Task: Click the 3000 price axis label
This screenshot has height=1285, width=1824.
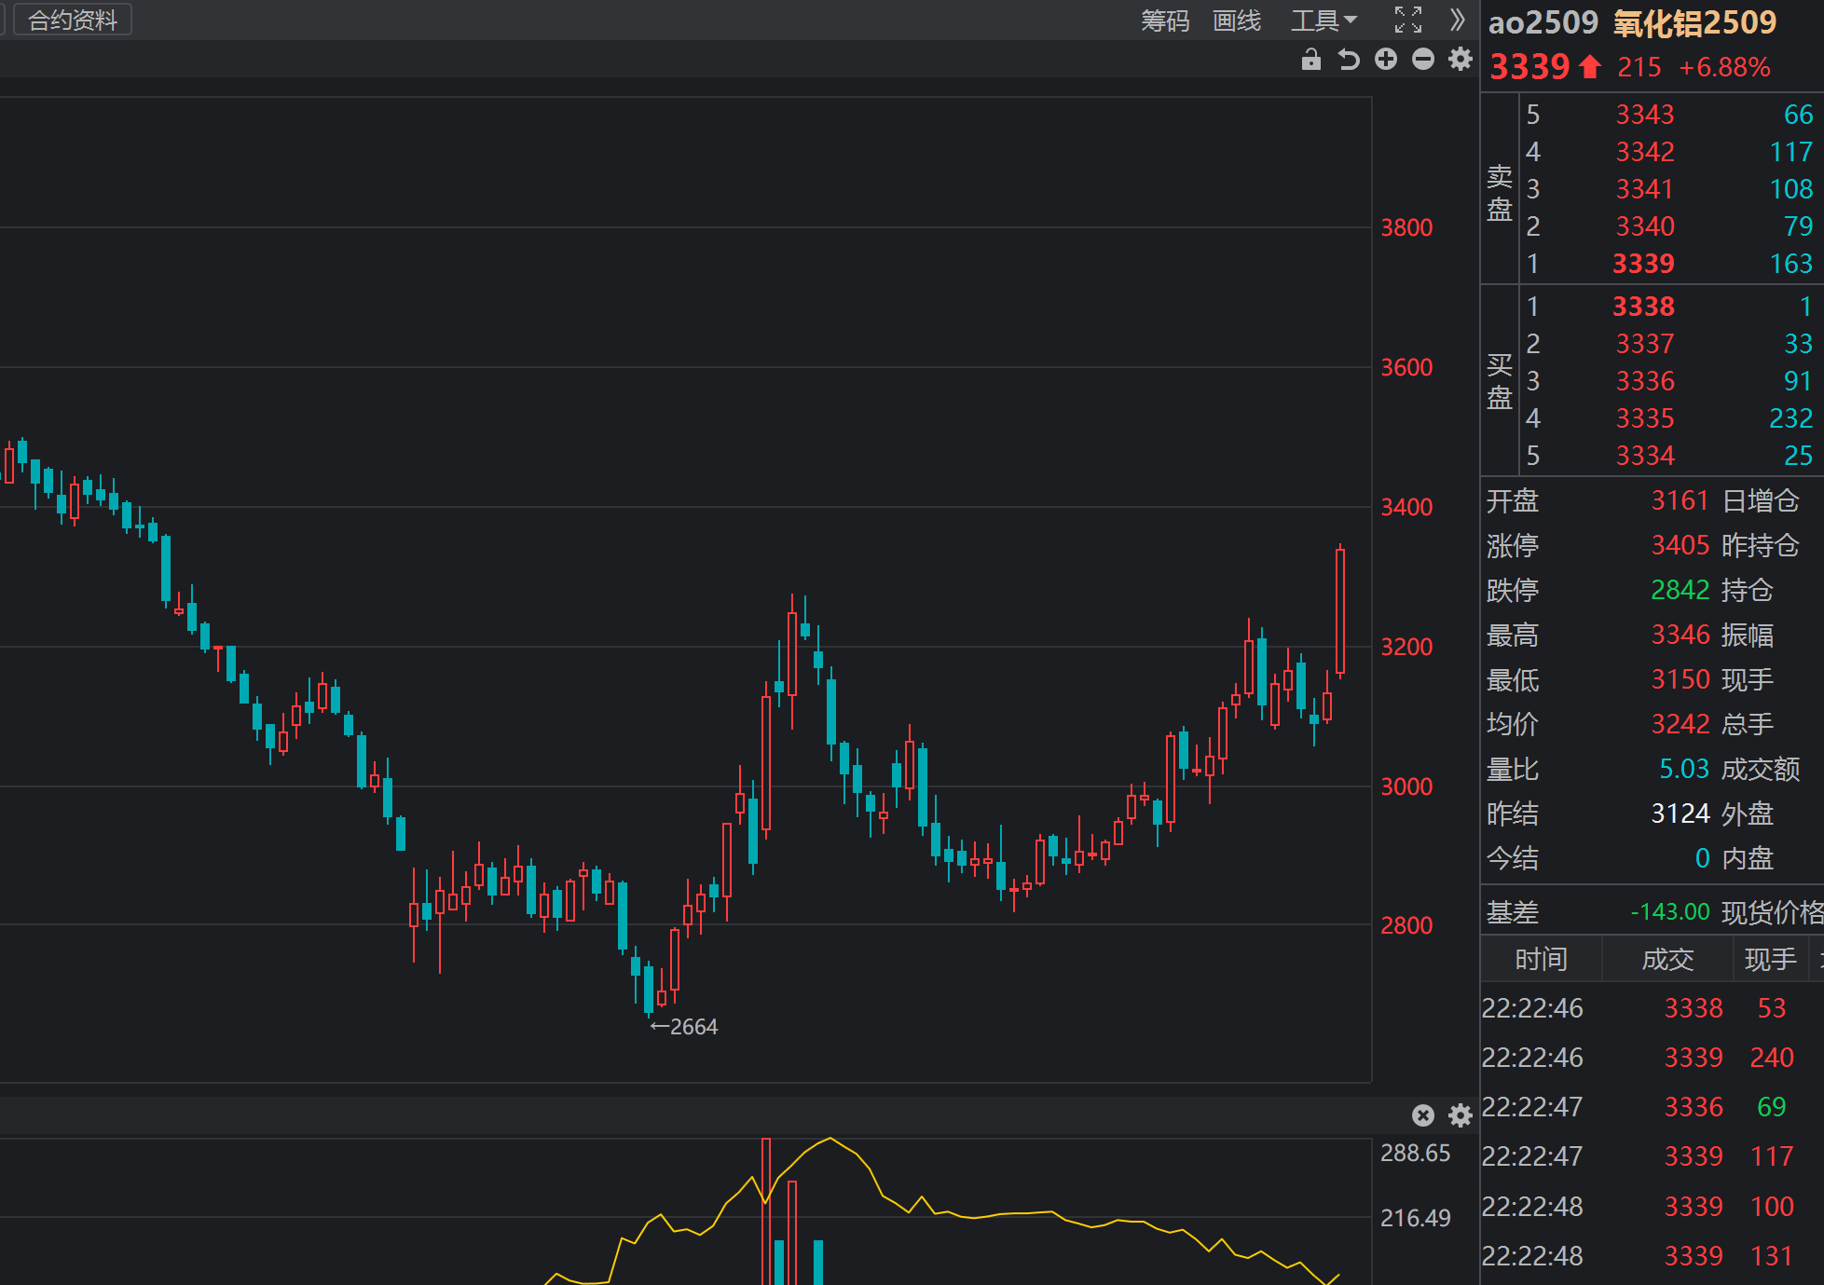Action: (1406, 786)
